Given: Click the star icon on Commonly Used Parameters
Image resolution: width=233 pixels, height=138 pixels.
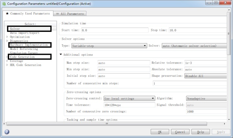Looking at the screenshot, I should pyautogui.click(x=7, y=14).
